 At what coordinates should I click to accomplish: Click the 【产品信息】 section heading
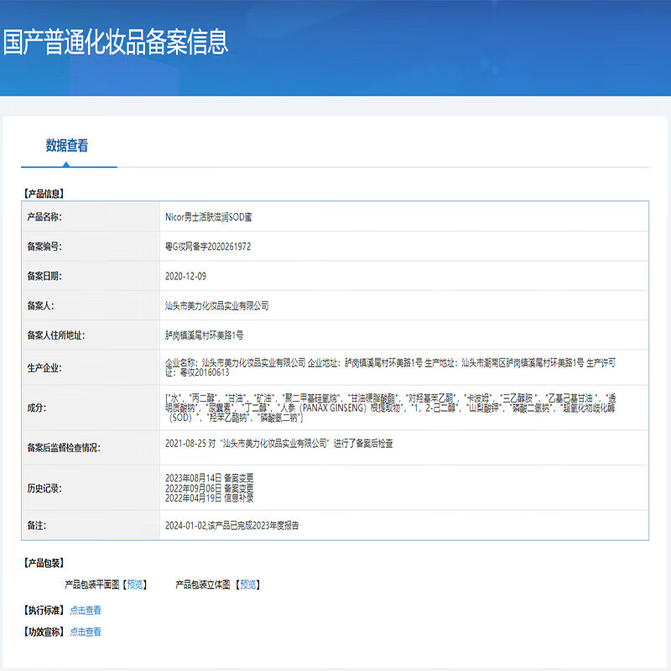click(45, 193)
